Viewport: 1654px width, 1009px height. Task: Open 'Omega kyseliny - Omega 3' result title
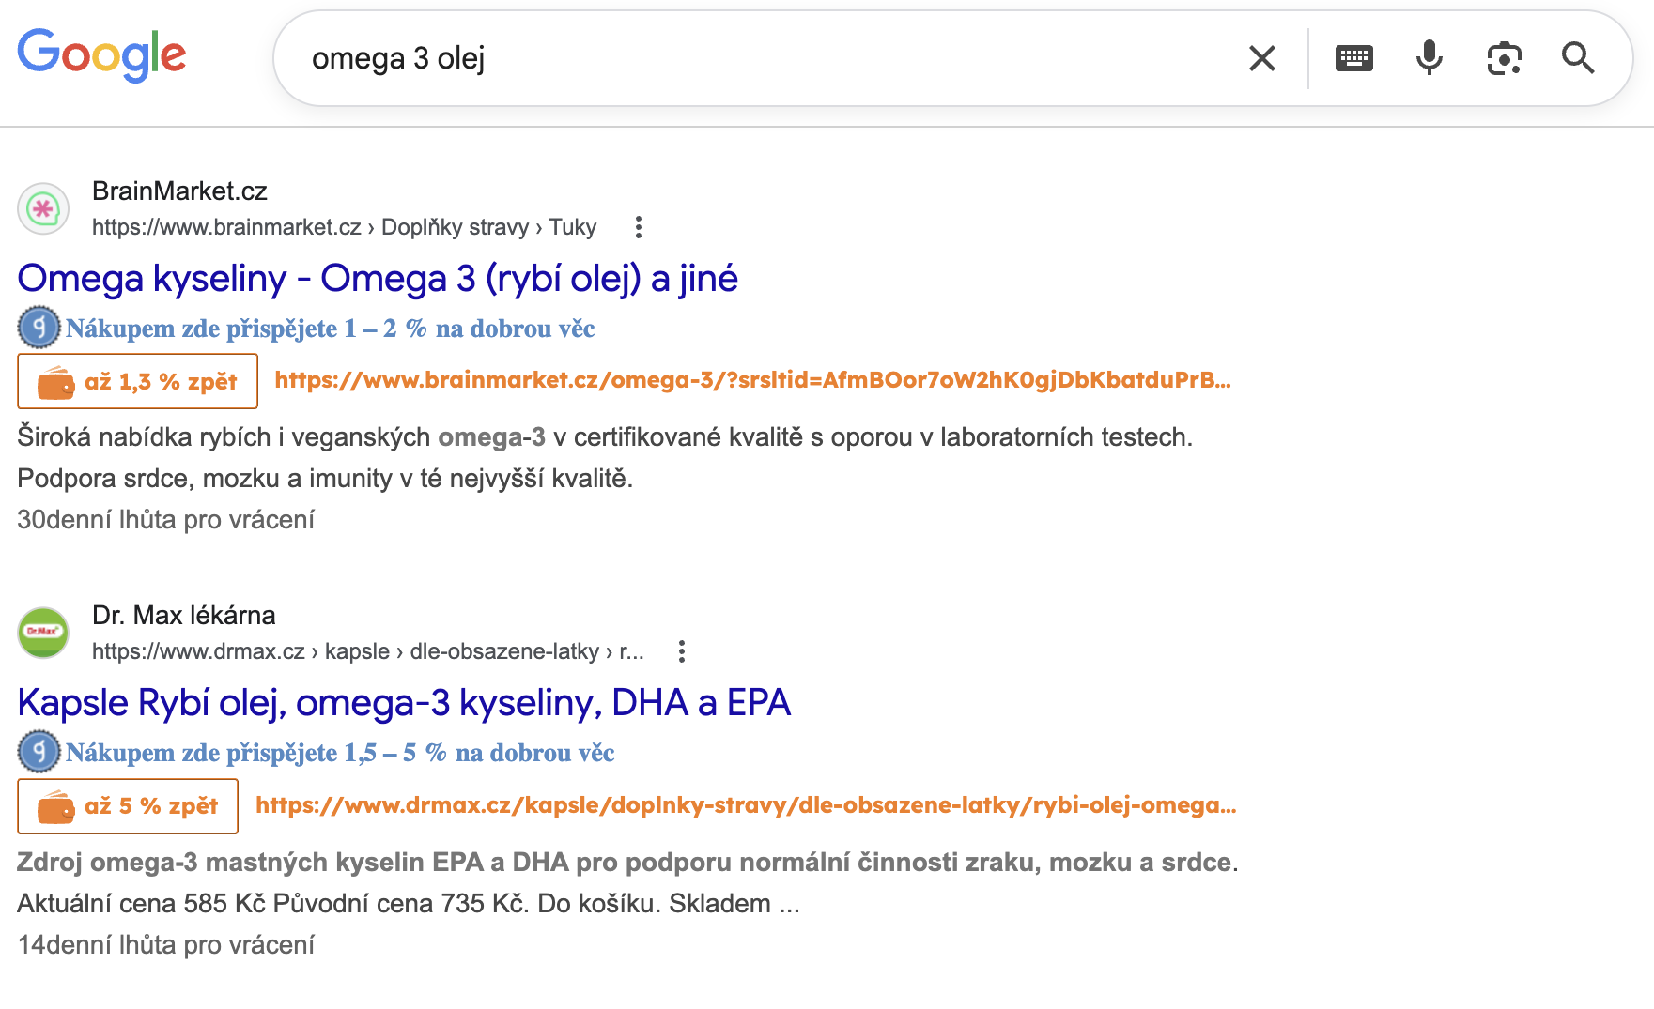378,279
